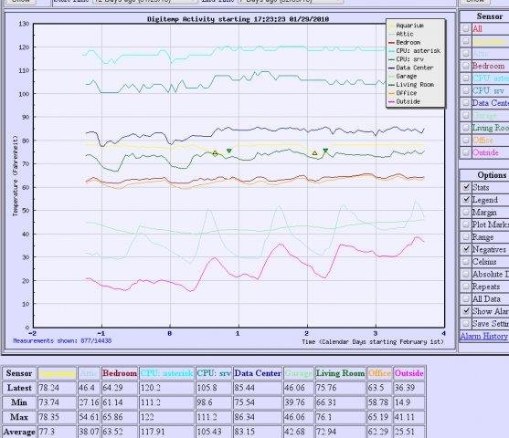Screen dimensions: 509x438
Task: Tick the Living Room sensor checkbox
Action: [466, 128]
